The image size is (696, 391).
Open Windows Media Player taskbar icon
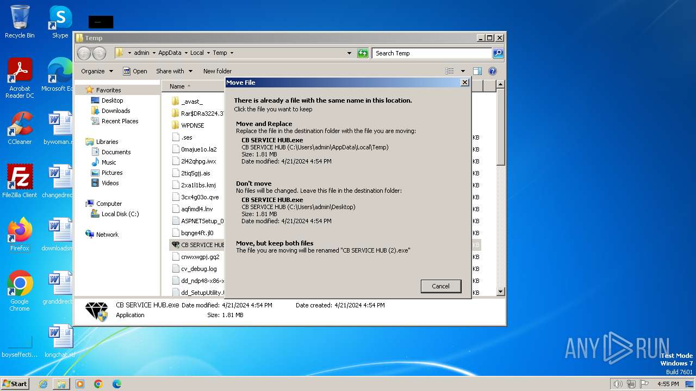[80, 384]
